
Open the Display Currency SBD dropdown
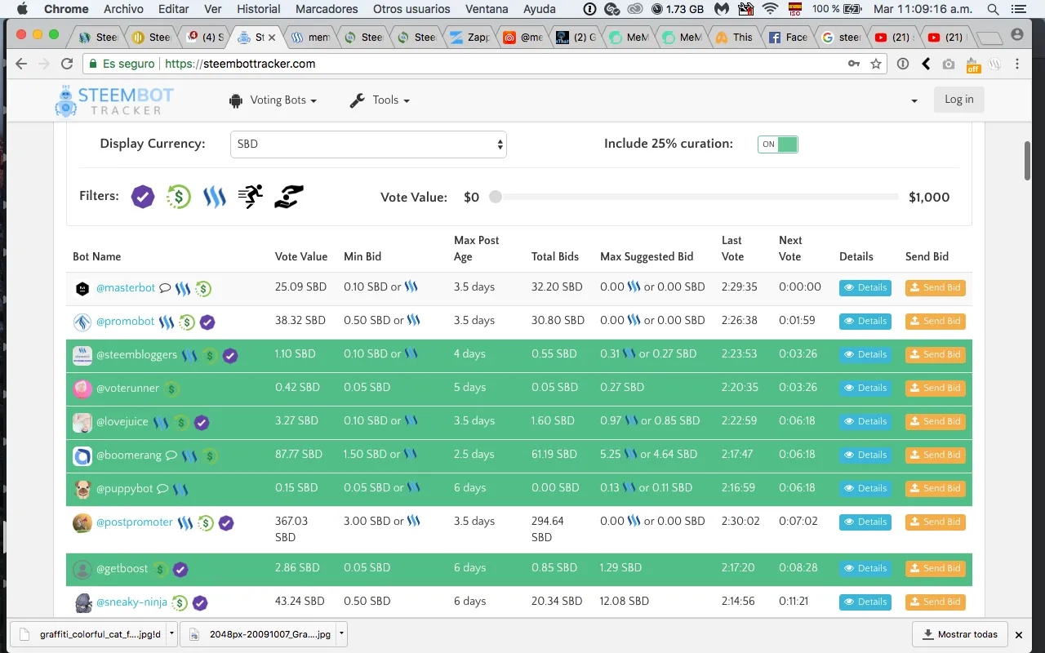pos(368,144)
